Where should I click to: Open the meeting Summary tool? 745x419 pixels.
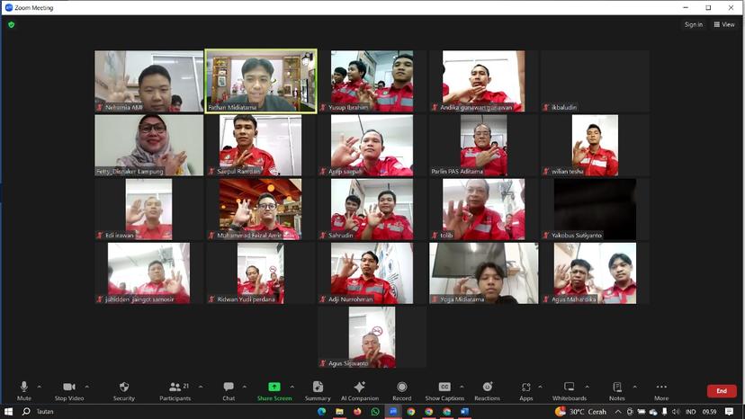coord(318,391)
